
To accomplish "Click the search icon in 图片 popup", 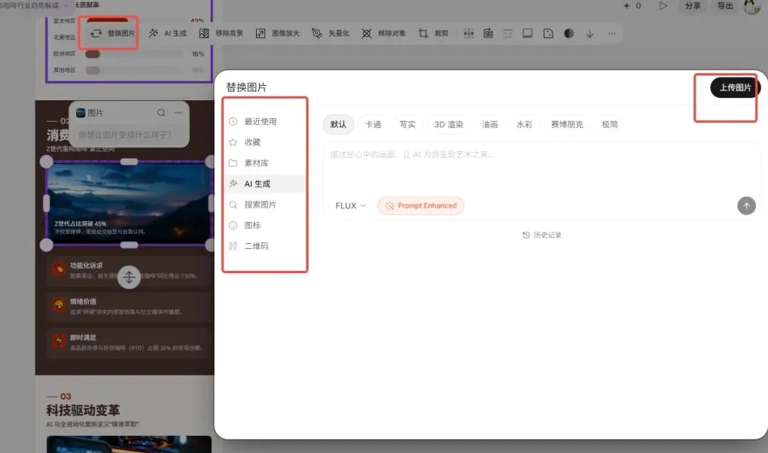I will [161, 112].
